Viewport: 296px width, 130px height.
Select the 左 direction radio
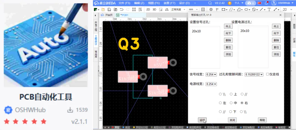(x=220, y=103)
